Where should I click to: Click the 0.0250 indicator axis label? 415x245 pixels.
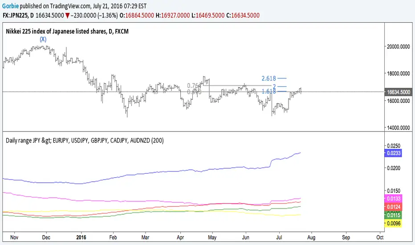[394, 146]
